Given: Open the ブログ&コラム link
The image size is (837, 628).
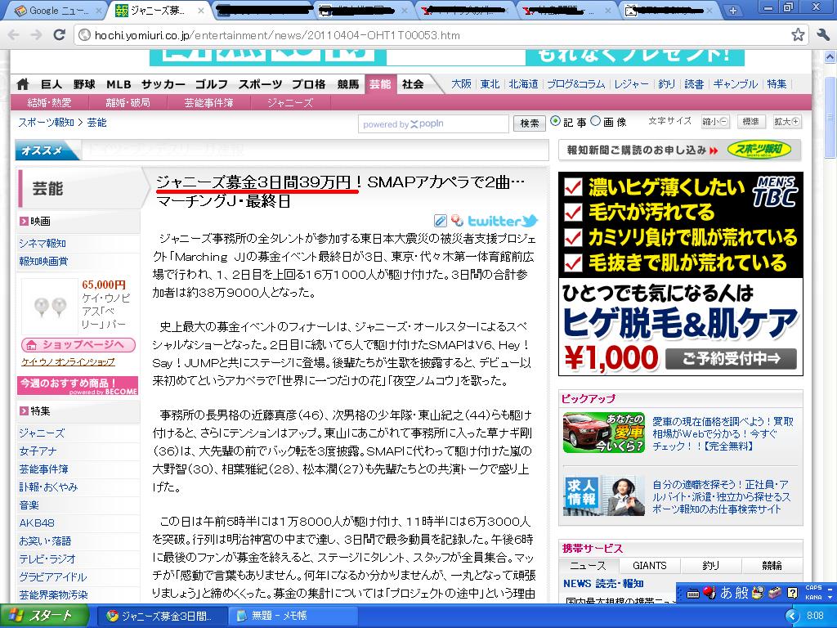Looking at the screenshot, I should pyautogui.click(x=575, y=84).
